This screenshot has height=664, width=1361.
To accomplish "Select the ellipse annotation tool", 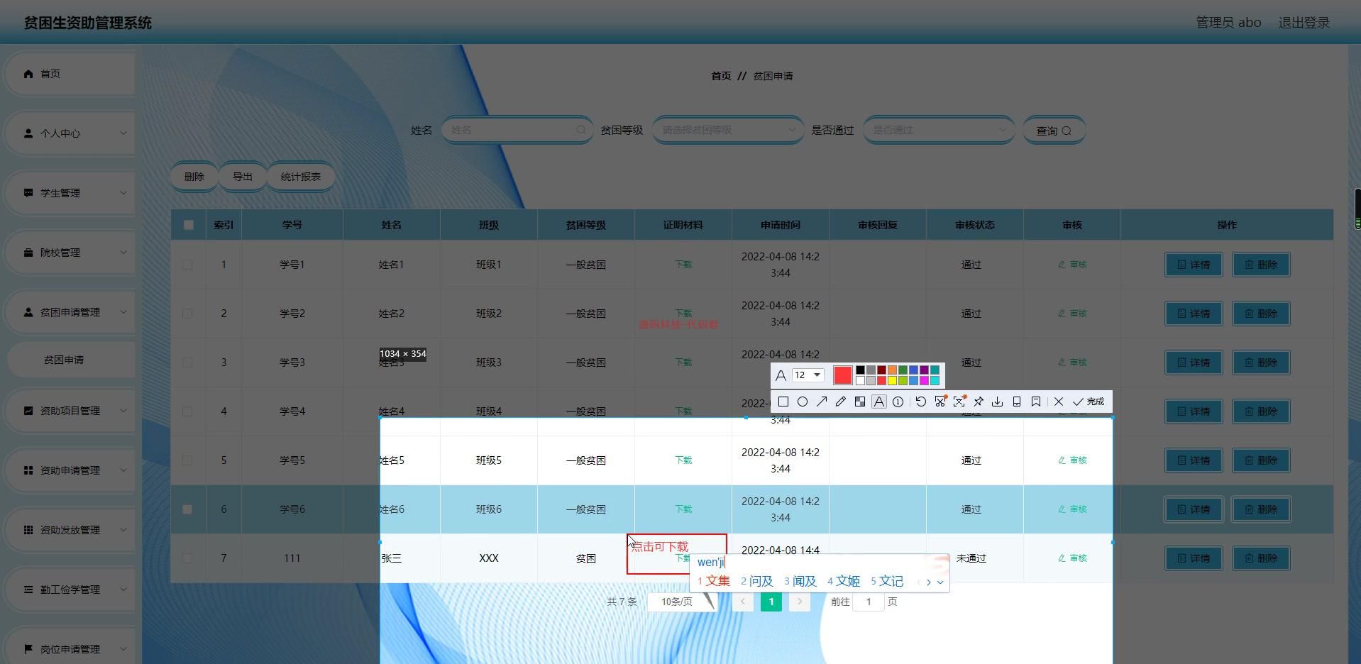I will pyautogui.click(x=803, y=402).
